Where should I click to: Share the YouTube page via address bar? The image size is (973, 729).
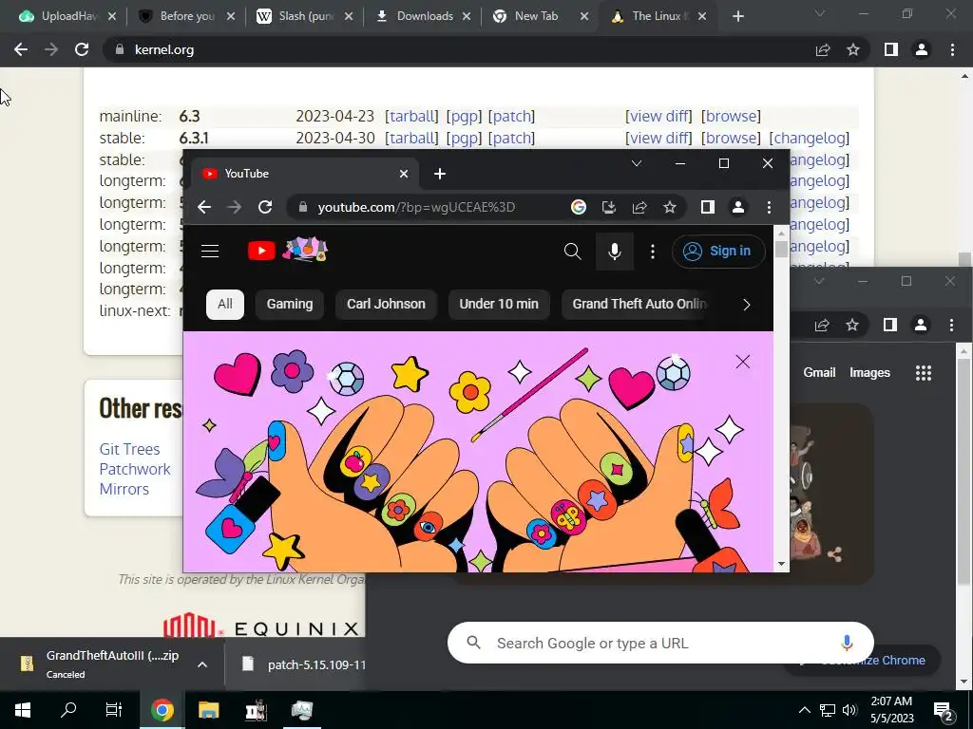click(x=639, y=207)
